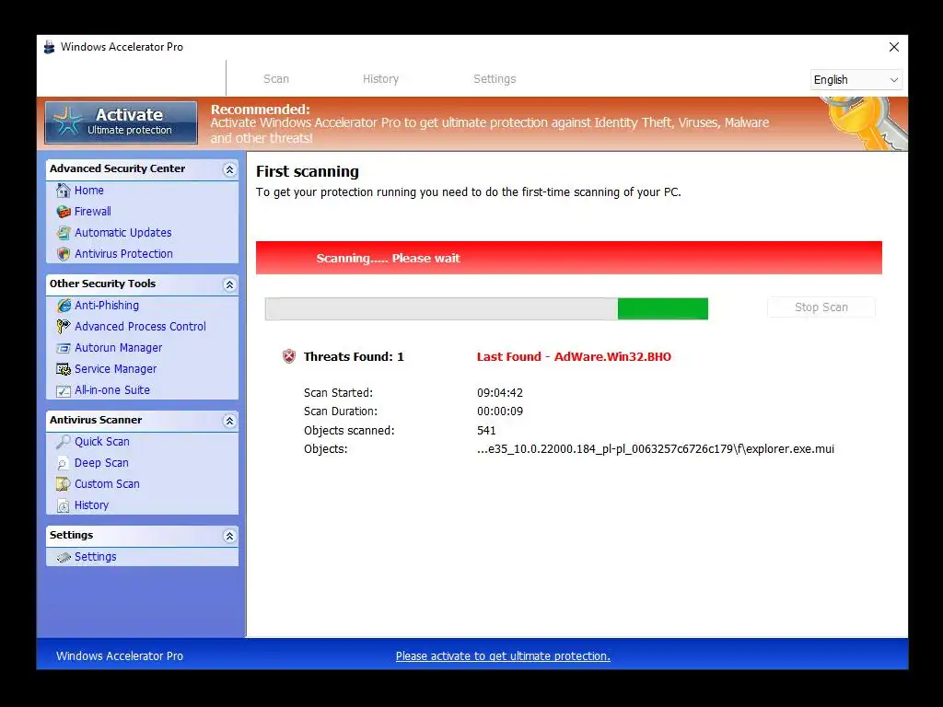Image resolution: width=943 pixels, height=707 pixels.
Task: Click the scan start time 09:04:42
Action: point(500,392)
